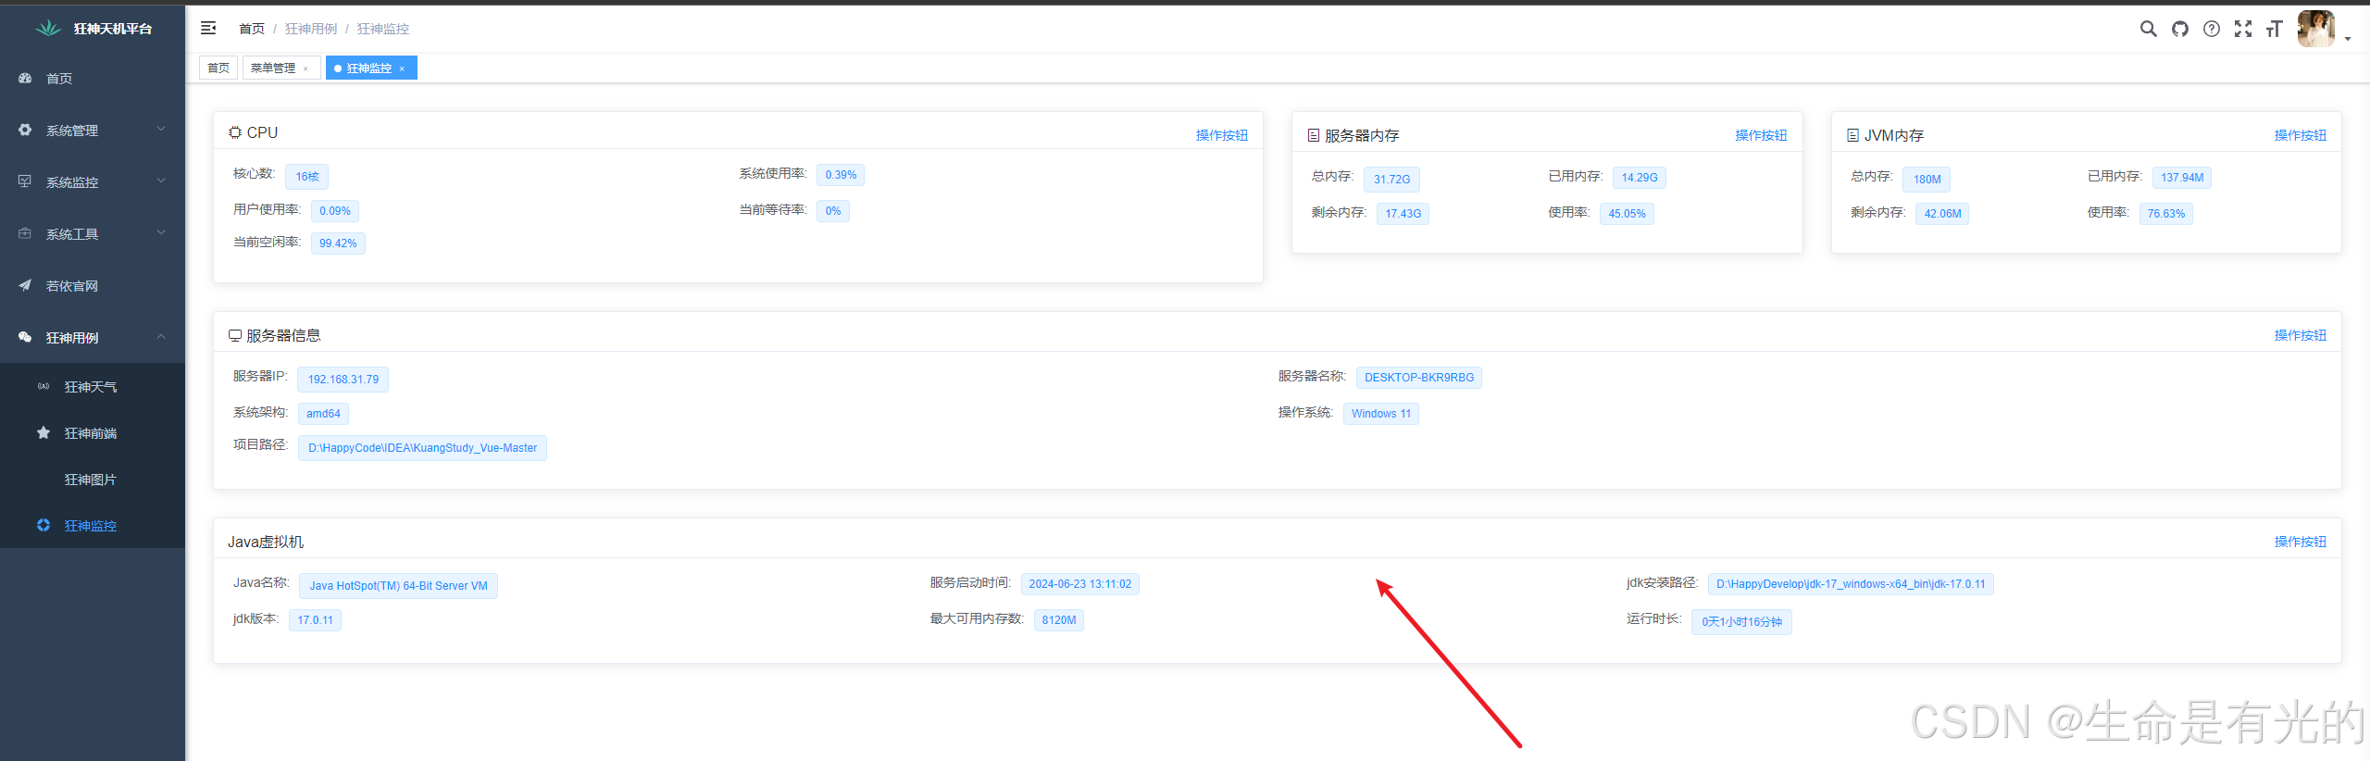The height and width of the screenshot is (761, 2370).
Task: Open the GitHub source icon
Action: pos(2180,29)
